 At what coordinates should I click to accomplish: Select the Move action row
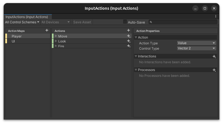pyautogui.click(x=92, y=36)
